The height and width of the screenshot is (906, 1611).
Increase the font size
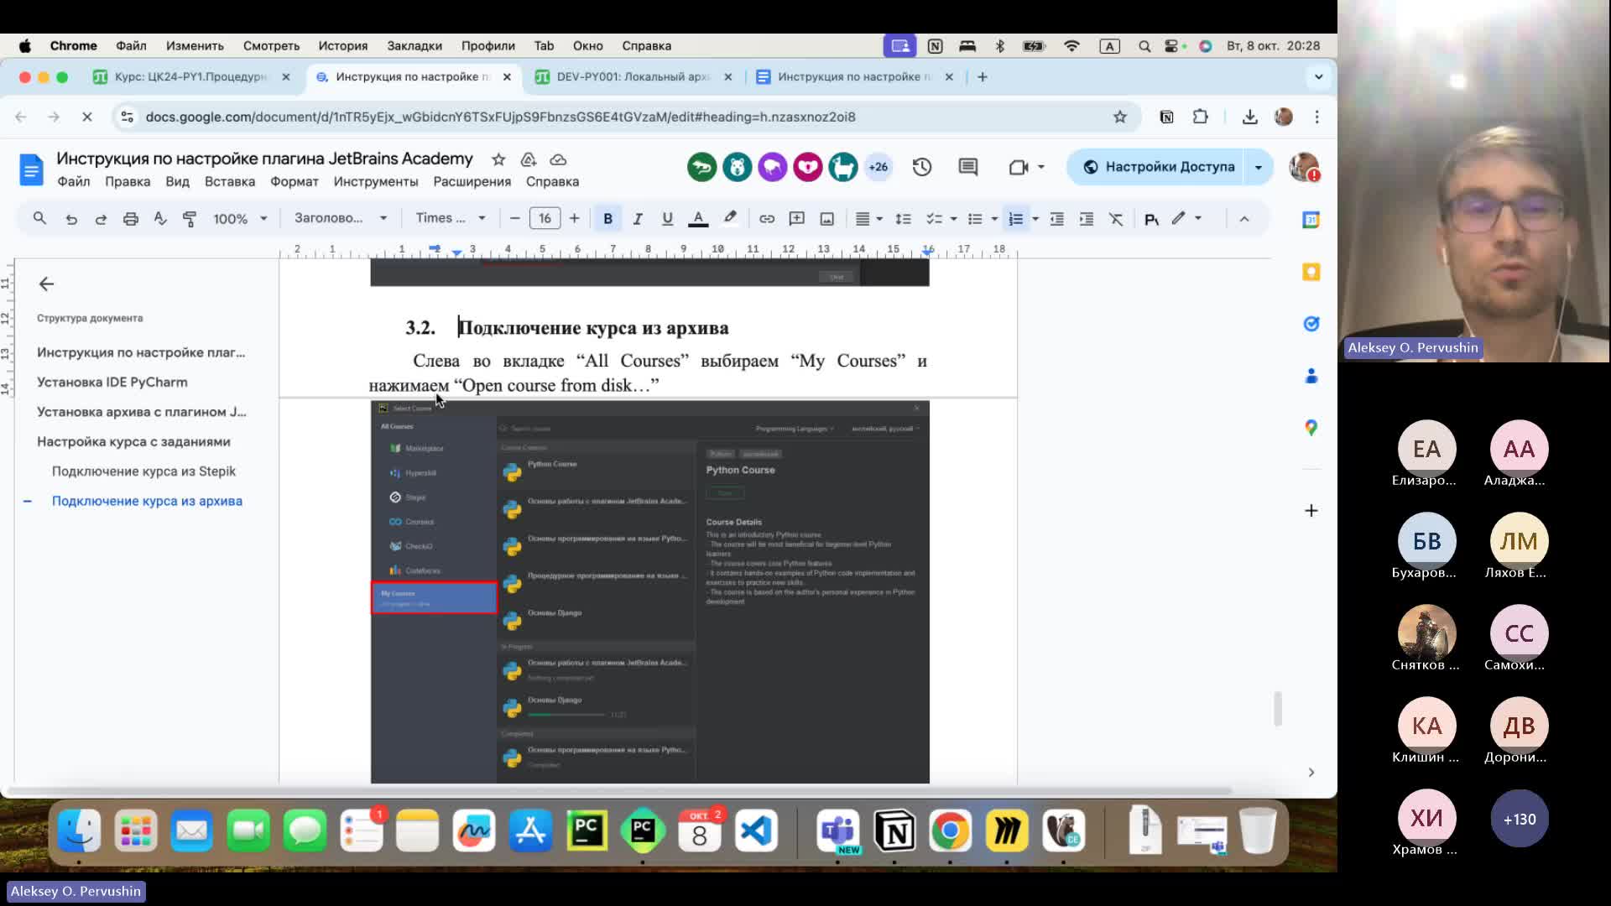pos(574,219)
